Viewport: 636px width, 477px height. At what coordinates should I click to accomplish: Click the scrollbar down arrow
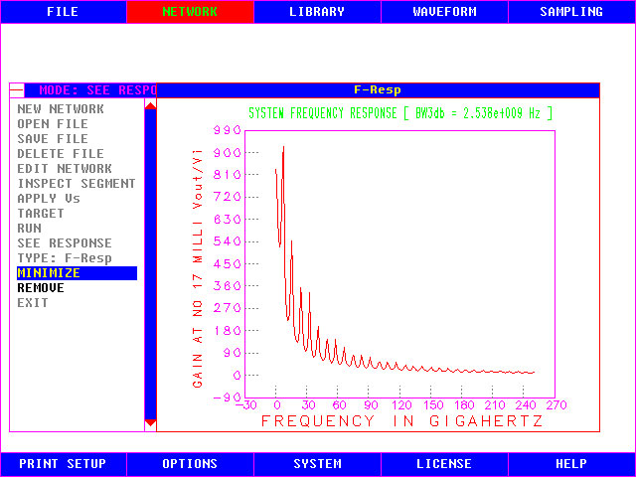150,422
